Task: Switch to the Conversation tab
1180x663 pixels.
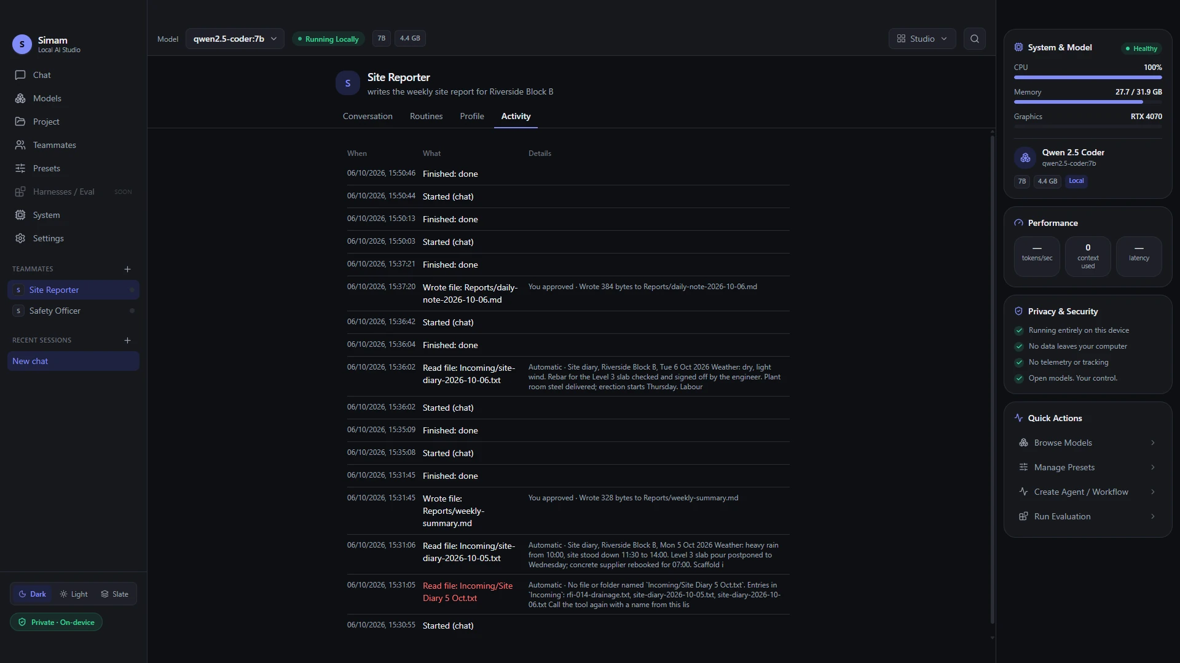Action: coord(368,116)
